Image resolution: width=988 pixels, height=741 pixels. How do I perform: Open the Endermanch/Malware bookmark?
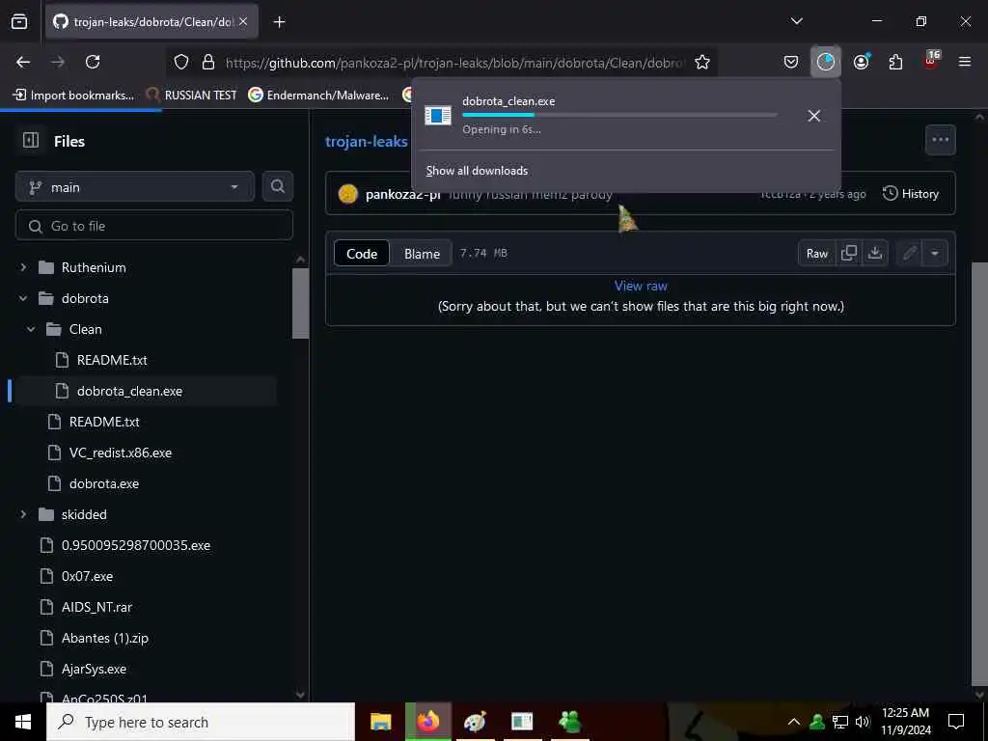click(x=318, y=96)
